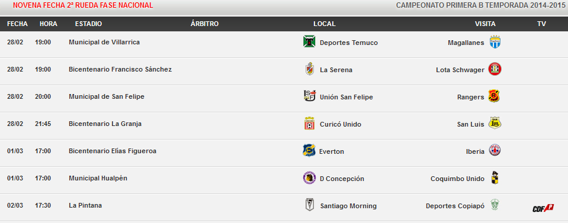Open the Unión San Felipe logo
This screenshot has height=223, width=568.
(309, 96)
